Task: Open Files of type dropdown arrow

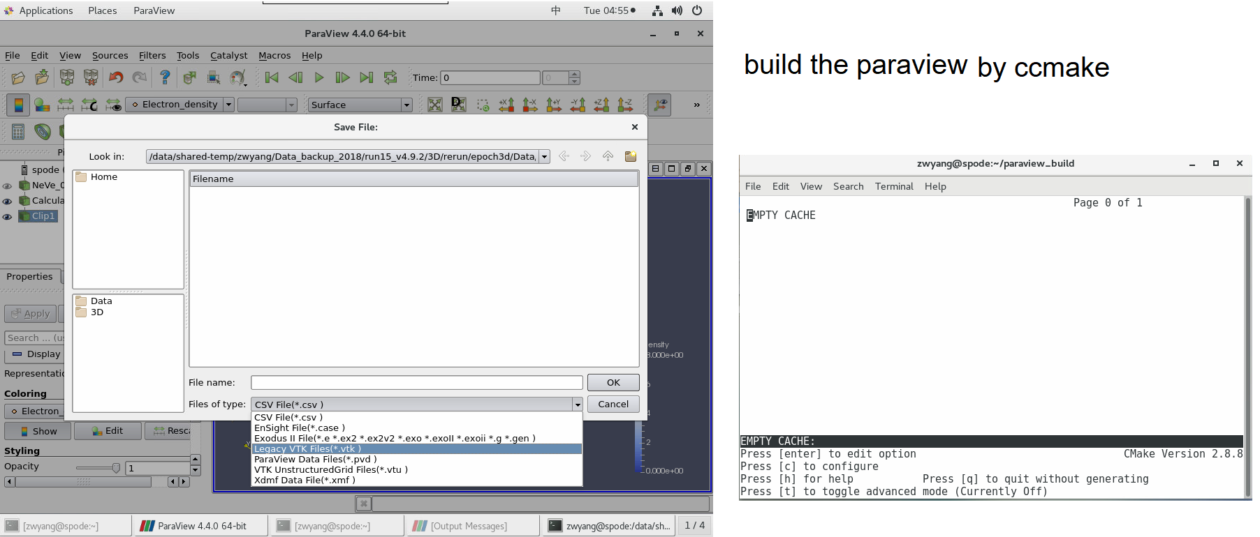Action: pos(577,404)
